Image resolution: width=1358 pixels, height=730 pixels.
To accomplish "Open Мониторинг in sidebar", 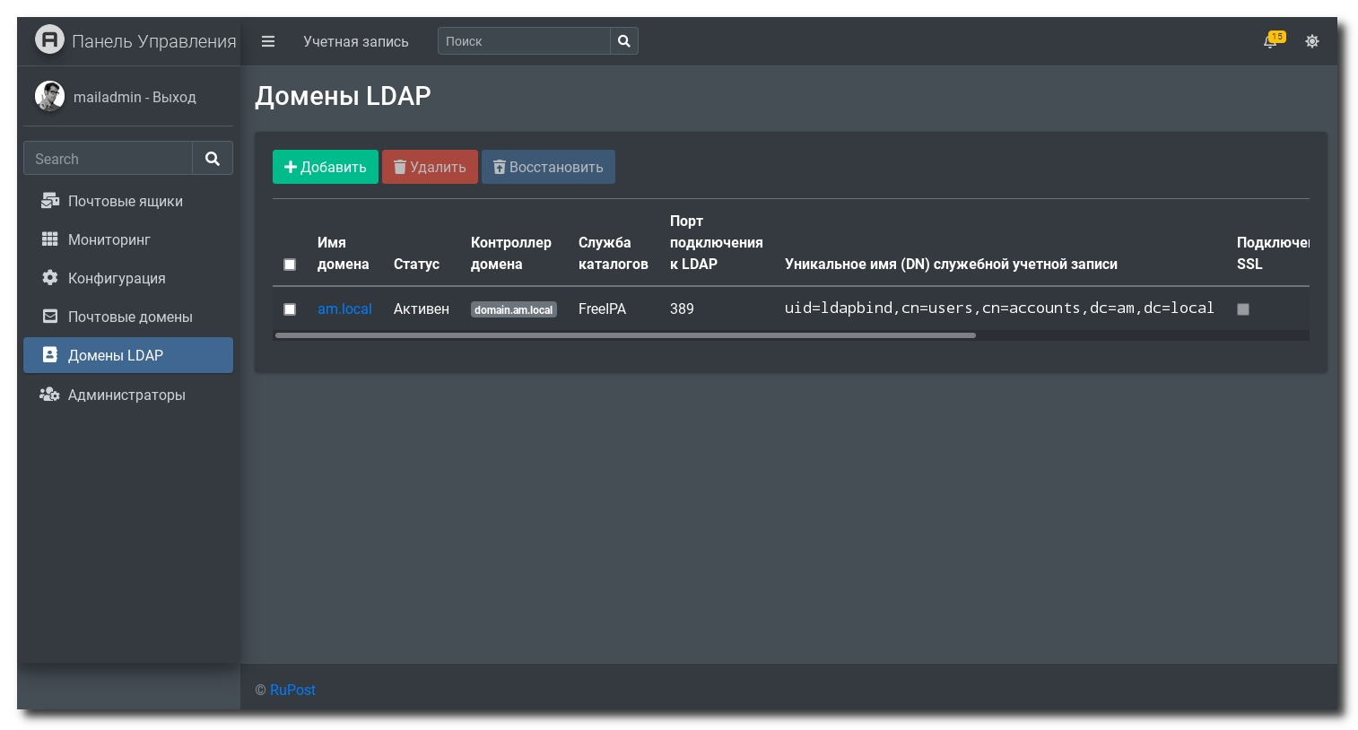I will [109, 239].
